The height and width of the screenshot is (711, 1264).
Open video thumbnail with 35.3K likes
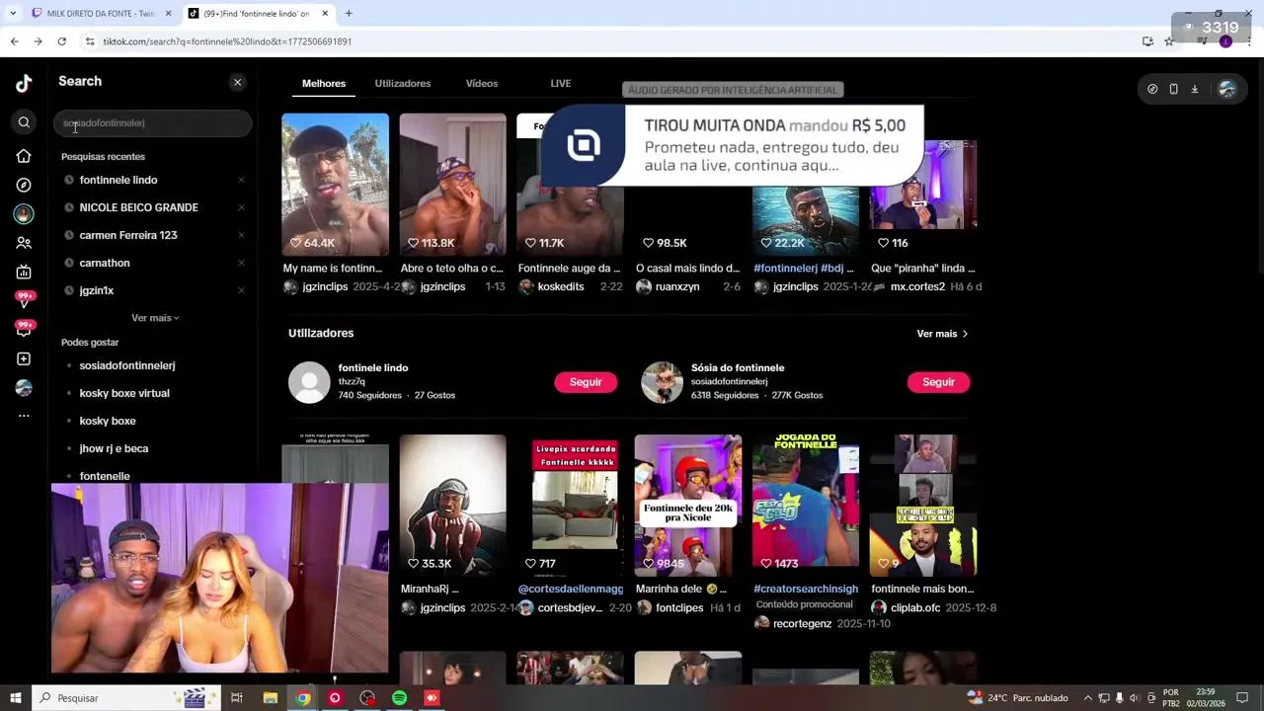(x=452, y=506)
